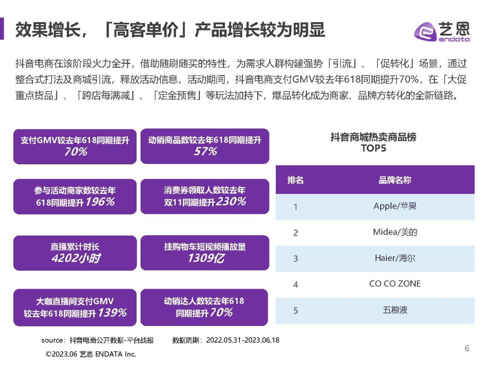Click the 动销商品数较去年618同期提升 57% card

click(x=205, y=146)
